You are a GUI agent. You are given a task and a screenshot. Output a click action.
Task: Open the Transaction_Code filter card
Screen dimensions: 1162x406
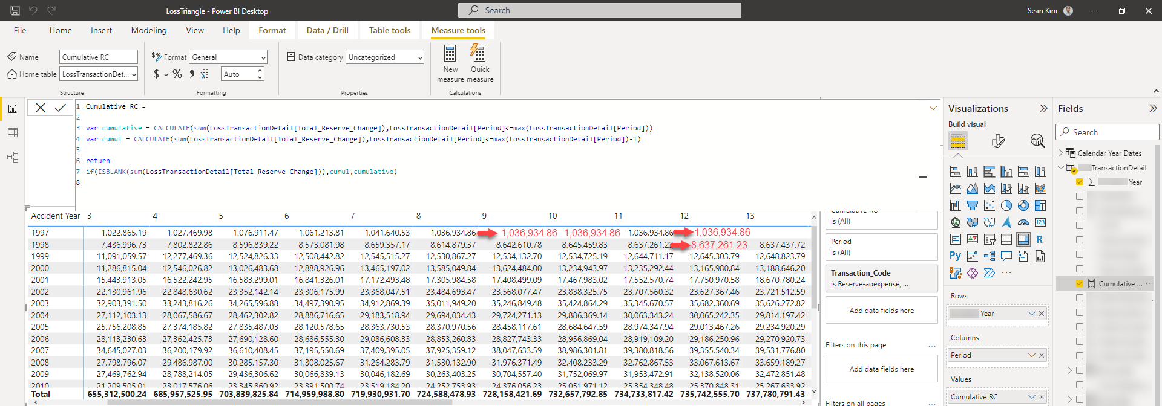point(882,278)
